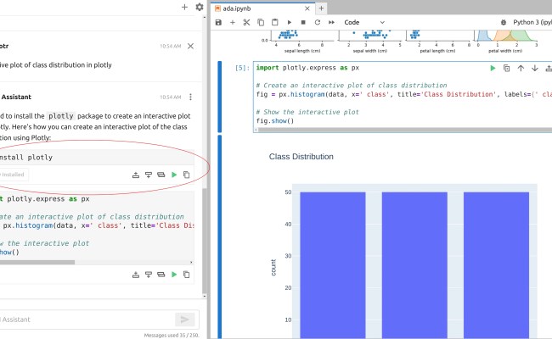Restart the kernel with circular arrow

[x=318, y=23]
